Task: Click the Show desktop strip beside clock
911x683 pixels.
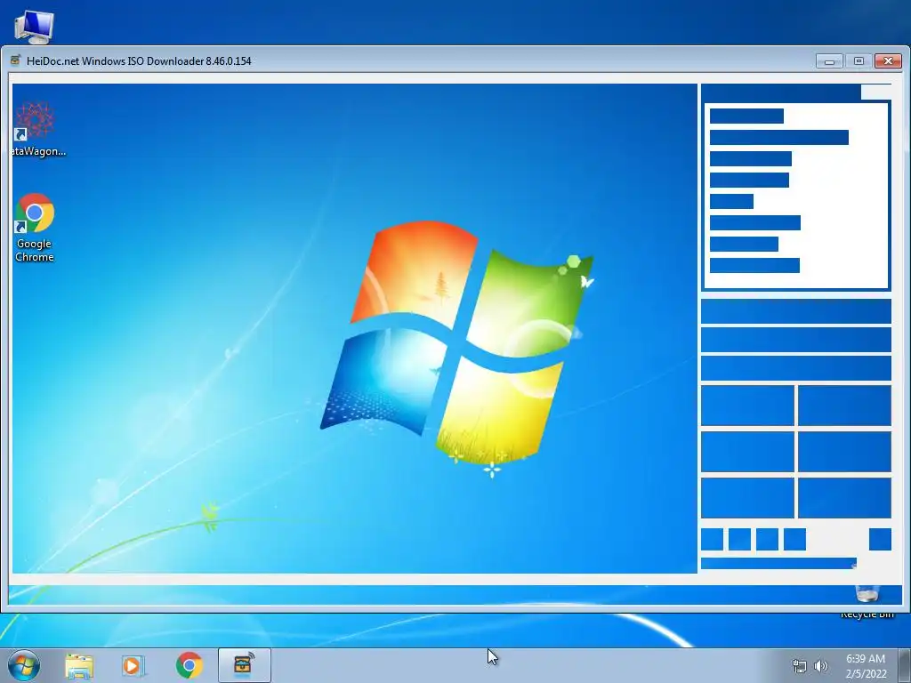Action: click(905, 665)
